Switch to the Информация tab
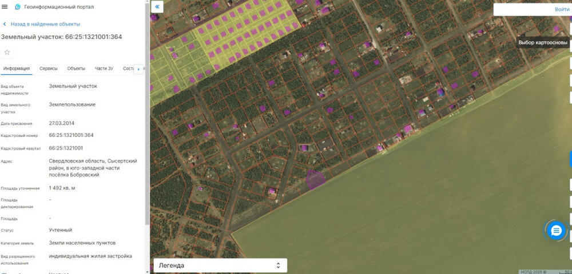Screen dimensions: 572x274 pos(17,68)
